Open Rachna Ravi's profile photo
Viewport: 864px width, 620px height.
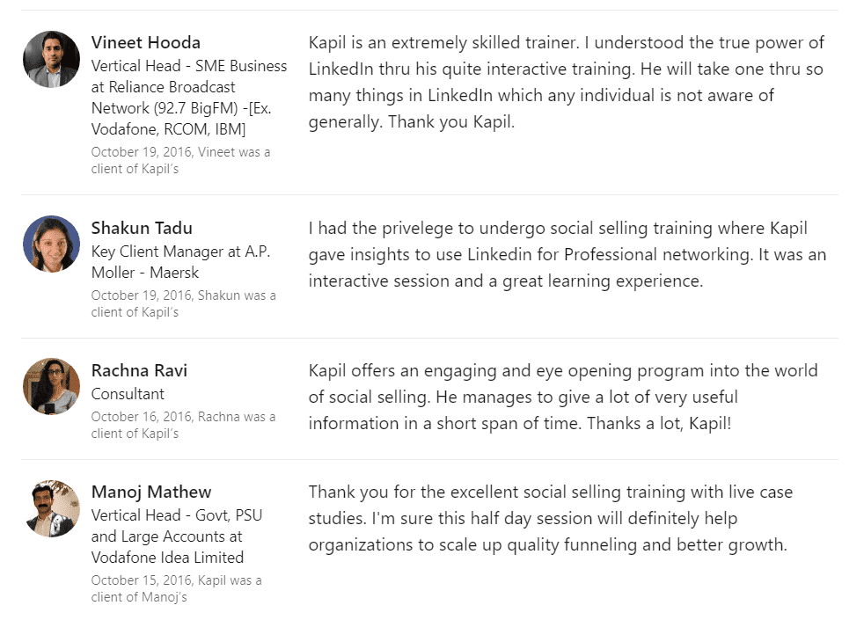pos(51,387)
